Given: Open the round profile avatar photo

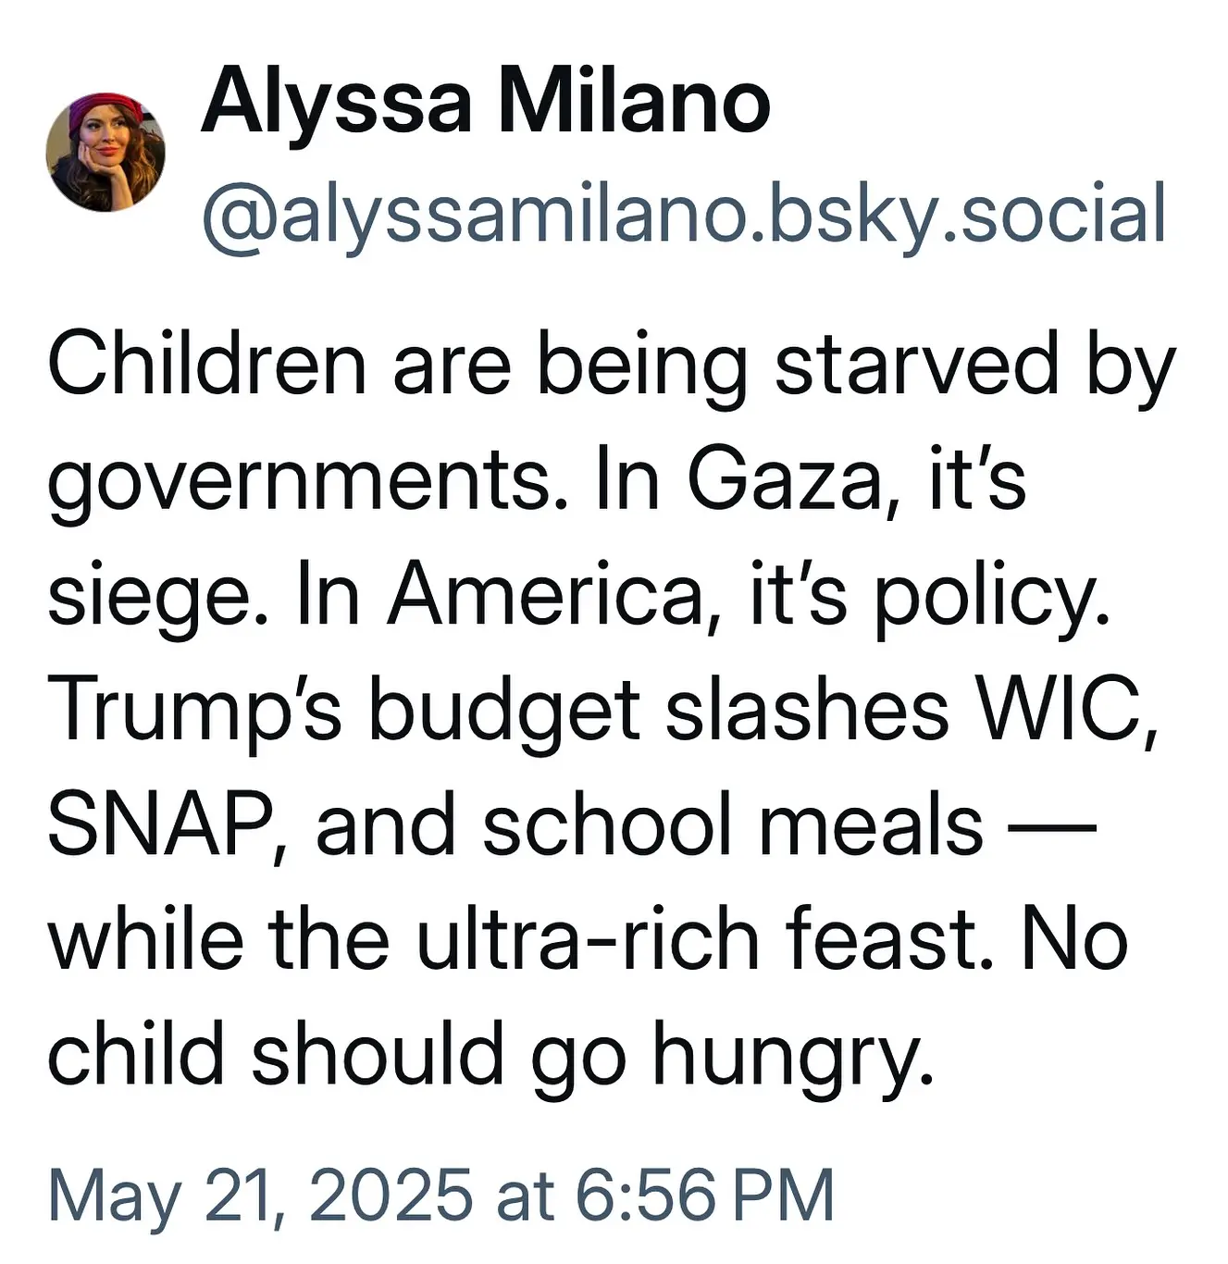Looking at the screenshot, I should (x=106, y=153).
